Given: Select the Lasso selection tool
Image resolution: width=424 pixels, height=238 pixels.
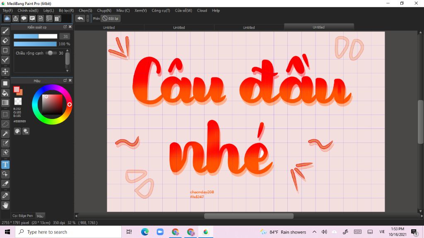Looking at the screenshot, I should click(5, 124).
